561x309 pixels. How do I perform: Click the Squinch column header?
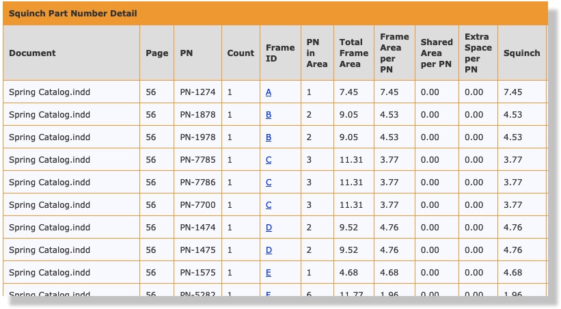521,53
